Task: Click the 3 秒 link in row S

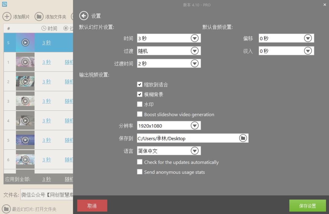Action: [47, 43]
